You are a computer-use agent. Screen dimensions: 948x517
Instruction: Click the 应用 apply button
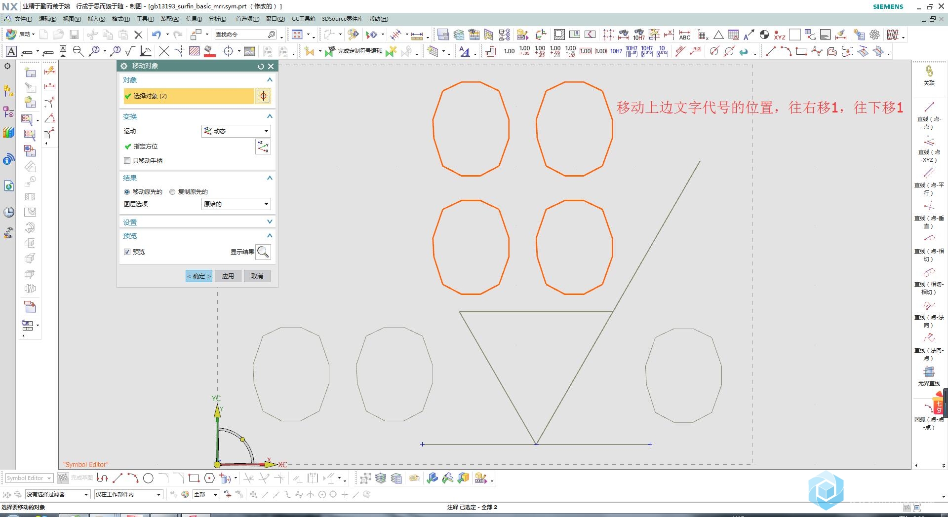[228, 276]
